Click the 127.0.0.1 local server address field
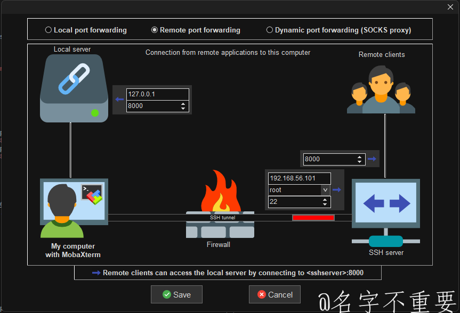The image size is (460, 313). click(x=158, y=94)
